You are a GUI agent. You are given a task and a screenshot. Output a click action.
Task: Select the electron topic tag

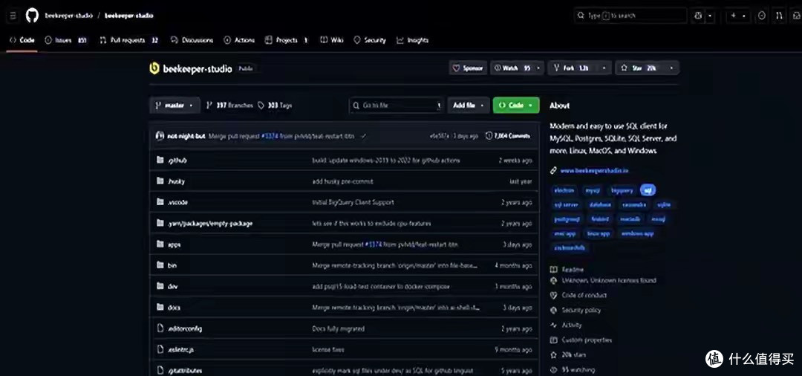coord(564,190)
